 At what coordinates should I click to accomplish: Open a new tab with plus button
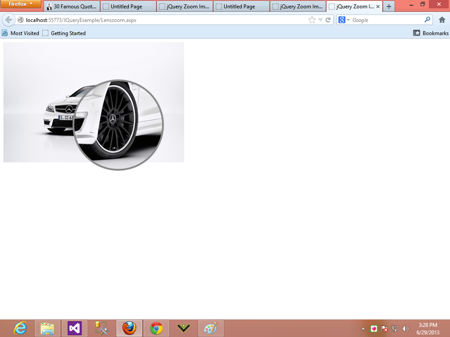[389, 6]
